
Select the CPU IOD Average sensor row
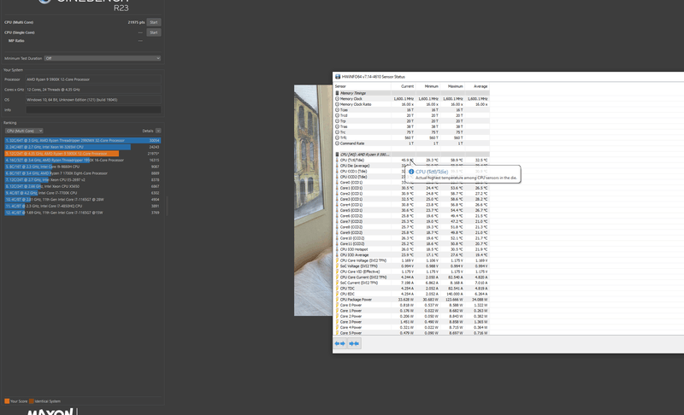[411, 254]
